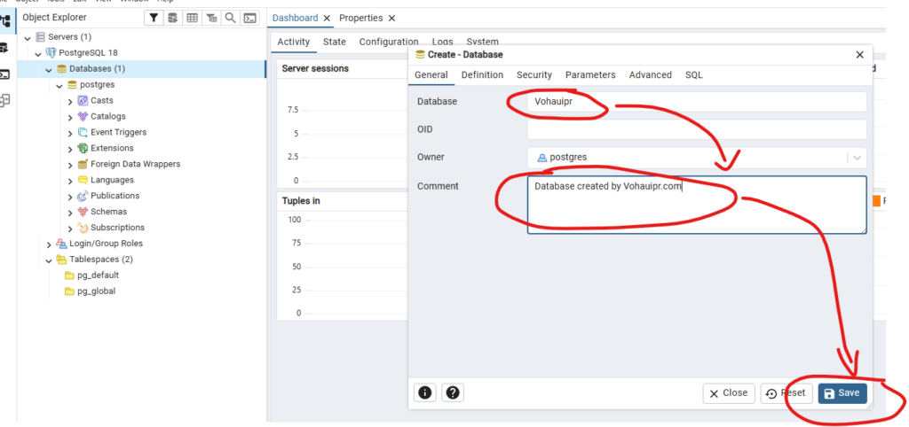Viewport: 909px width, 427px height.
Task: Click the Search Objects magnifier icon
Action: click(x=231, y=18)
